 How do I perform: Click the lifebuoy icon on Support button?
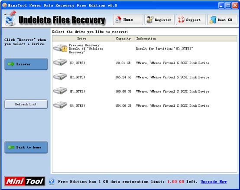coord(181,20)
